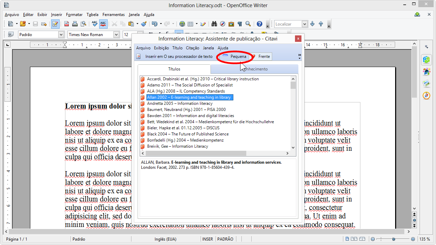Click in the Localizar search field

tap(288, 24)
